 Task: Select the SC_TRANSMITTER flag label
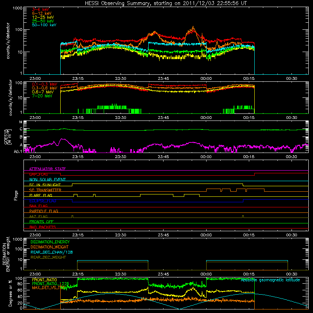tap(45, 190)
